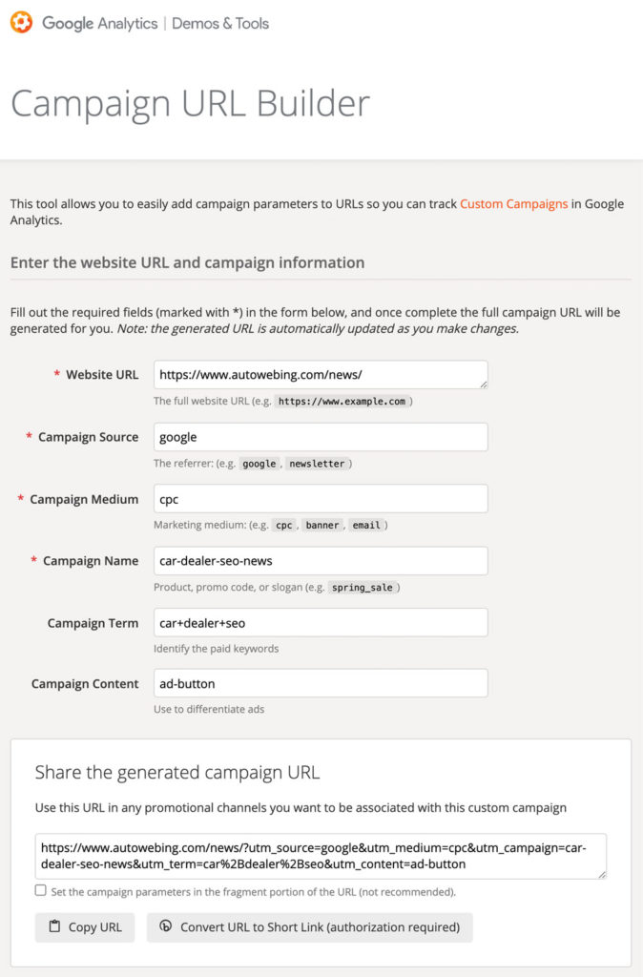The image size is (643, 977).
Task: Click the Google Analytics orange logo icon
Action: [x=21, y=23]
